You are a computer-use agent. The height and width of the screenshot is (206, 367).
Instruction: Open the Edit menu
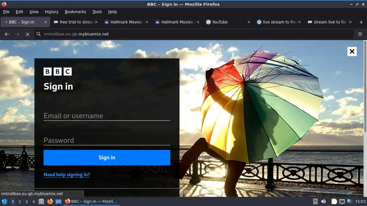pyautogui.click(x=19, y=12)
